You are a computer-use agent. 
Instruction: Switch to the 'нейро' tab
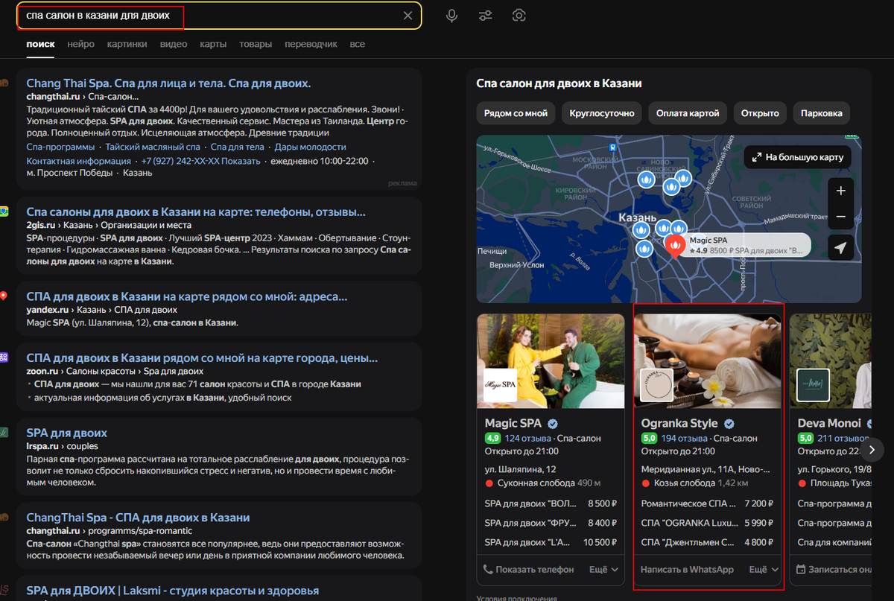(x=80, y=44)
